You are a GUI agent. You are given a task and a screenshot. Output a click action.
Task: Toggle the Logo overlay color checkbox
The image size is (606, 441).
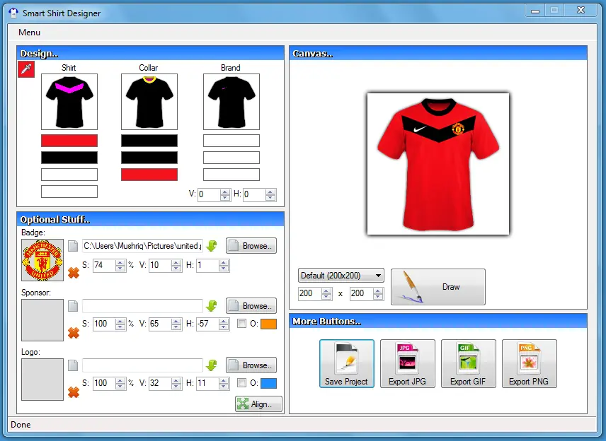pos(241,383)
